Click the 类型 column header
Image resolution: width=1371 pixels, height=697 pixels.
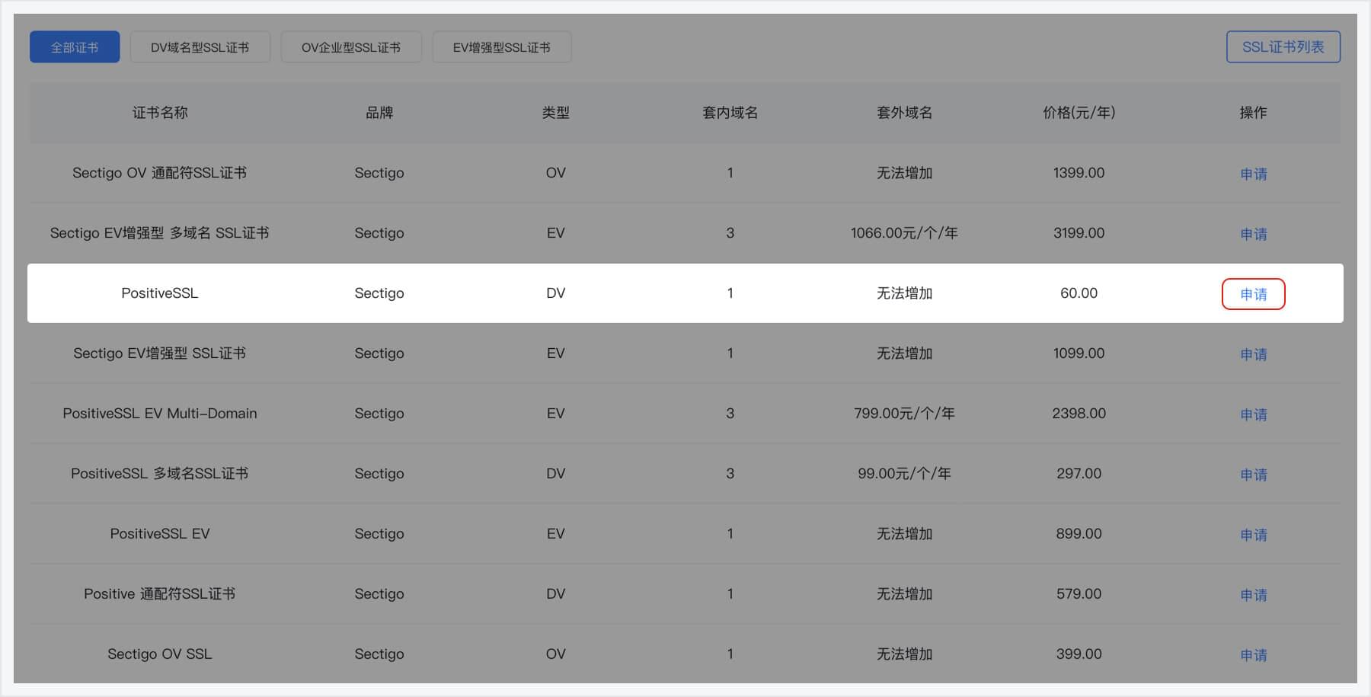pyautogui.click(x=556, y=113)
